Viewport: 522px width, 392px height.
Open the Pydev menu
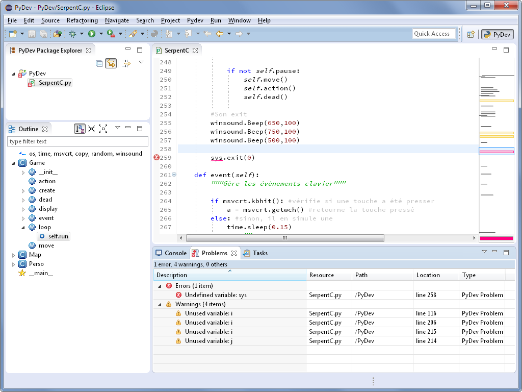pyautogui.click(x=195, y=20)
